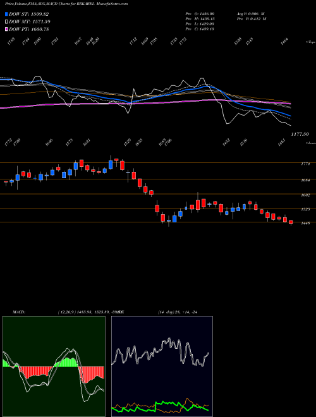This screenshot has width=316, height=417.
Task: Click the 1684 price level label
Action: click(305, 180)
